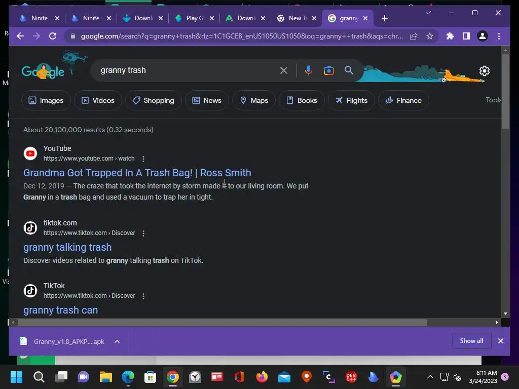
Task: Click the horizontal scrollbar thumb
Action: (x=222, y=322)
